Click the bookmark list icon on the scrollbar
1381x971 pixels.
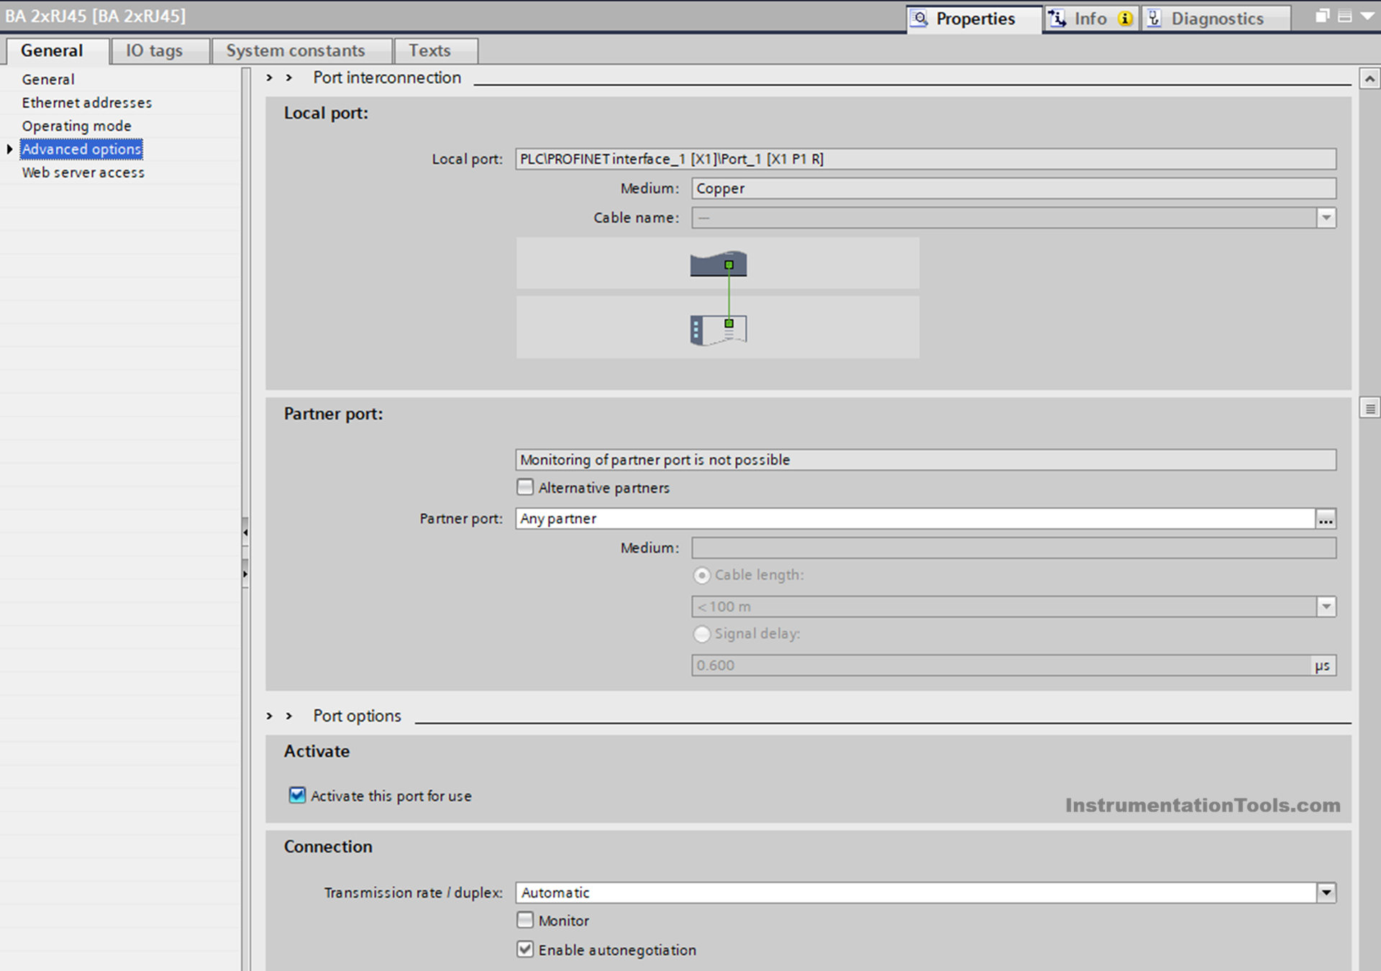(x=1369, y=408)
